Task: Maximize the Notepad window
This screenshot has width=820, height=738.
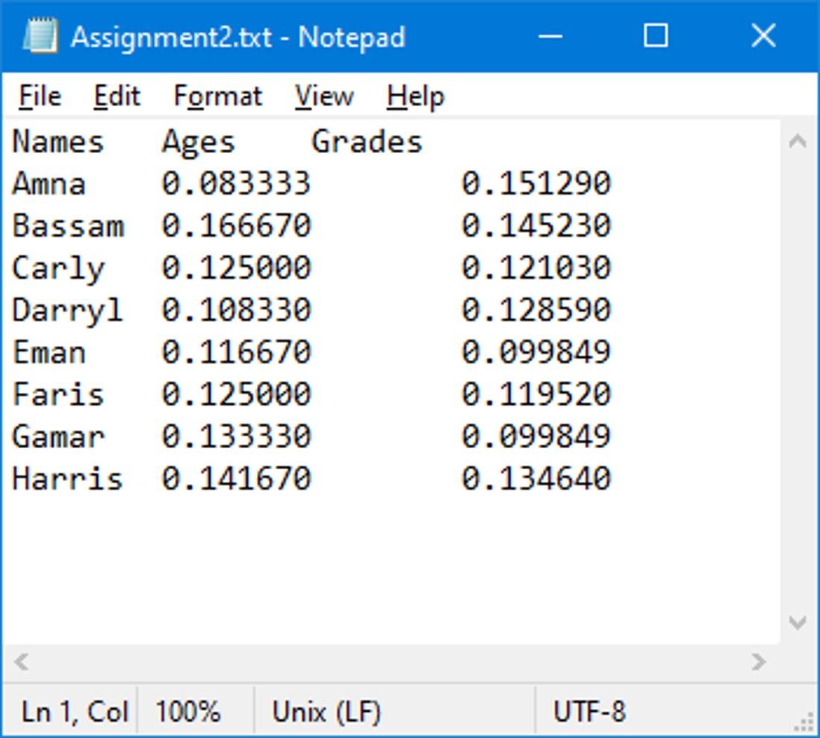Action: [x=655, y=36]
